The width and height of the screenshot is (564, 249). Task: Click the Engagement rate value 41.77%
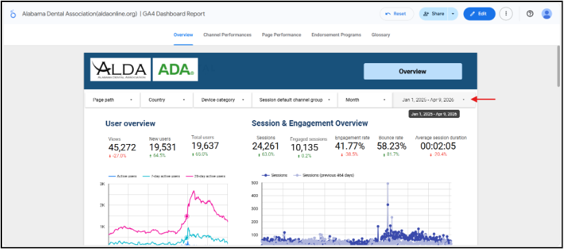(350, 146)
